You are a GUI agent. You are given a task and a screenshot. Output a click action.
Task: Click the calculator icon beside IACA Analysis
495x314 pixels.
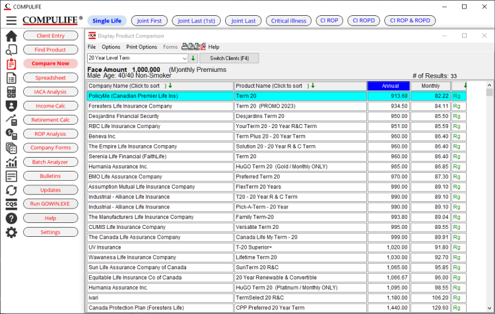point(11,92)
